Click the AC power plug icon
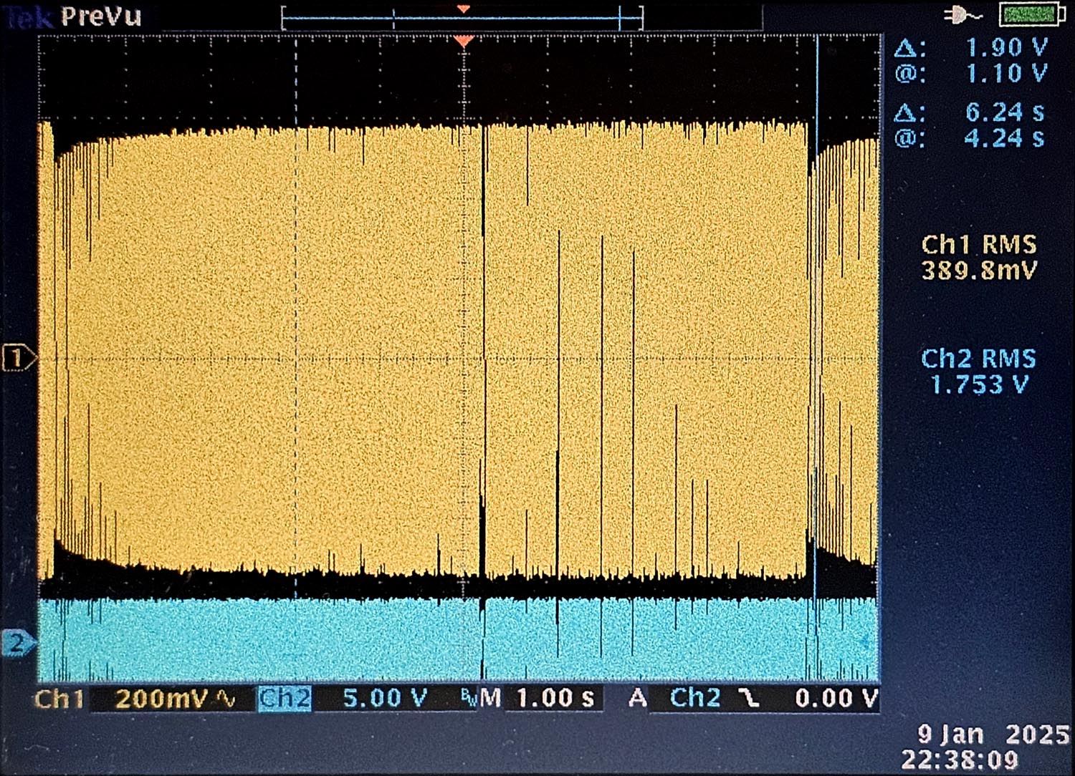This screenshot has height=776, width=1075. coord(962,15)
